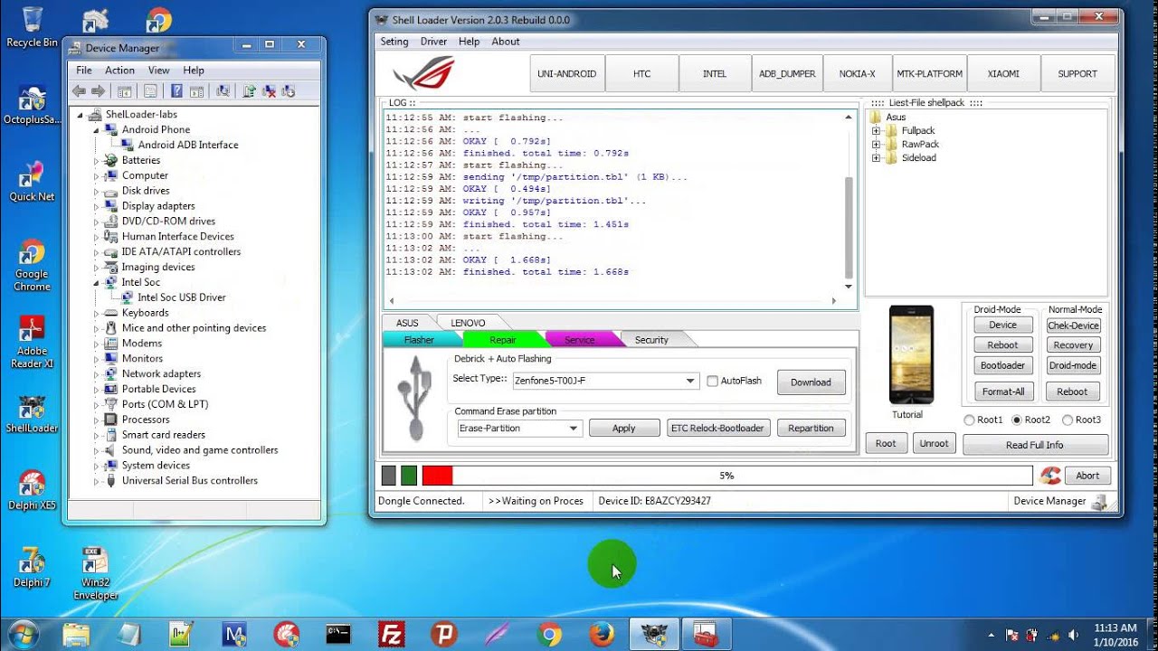Expand the Fullpack folder in shellpack tree

click(876, 131)
